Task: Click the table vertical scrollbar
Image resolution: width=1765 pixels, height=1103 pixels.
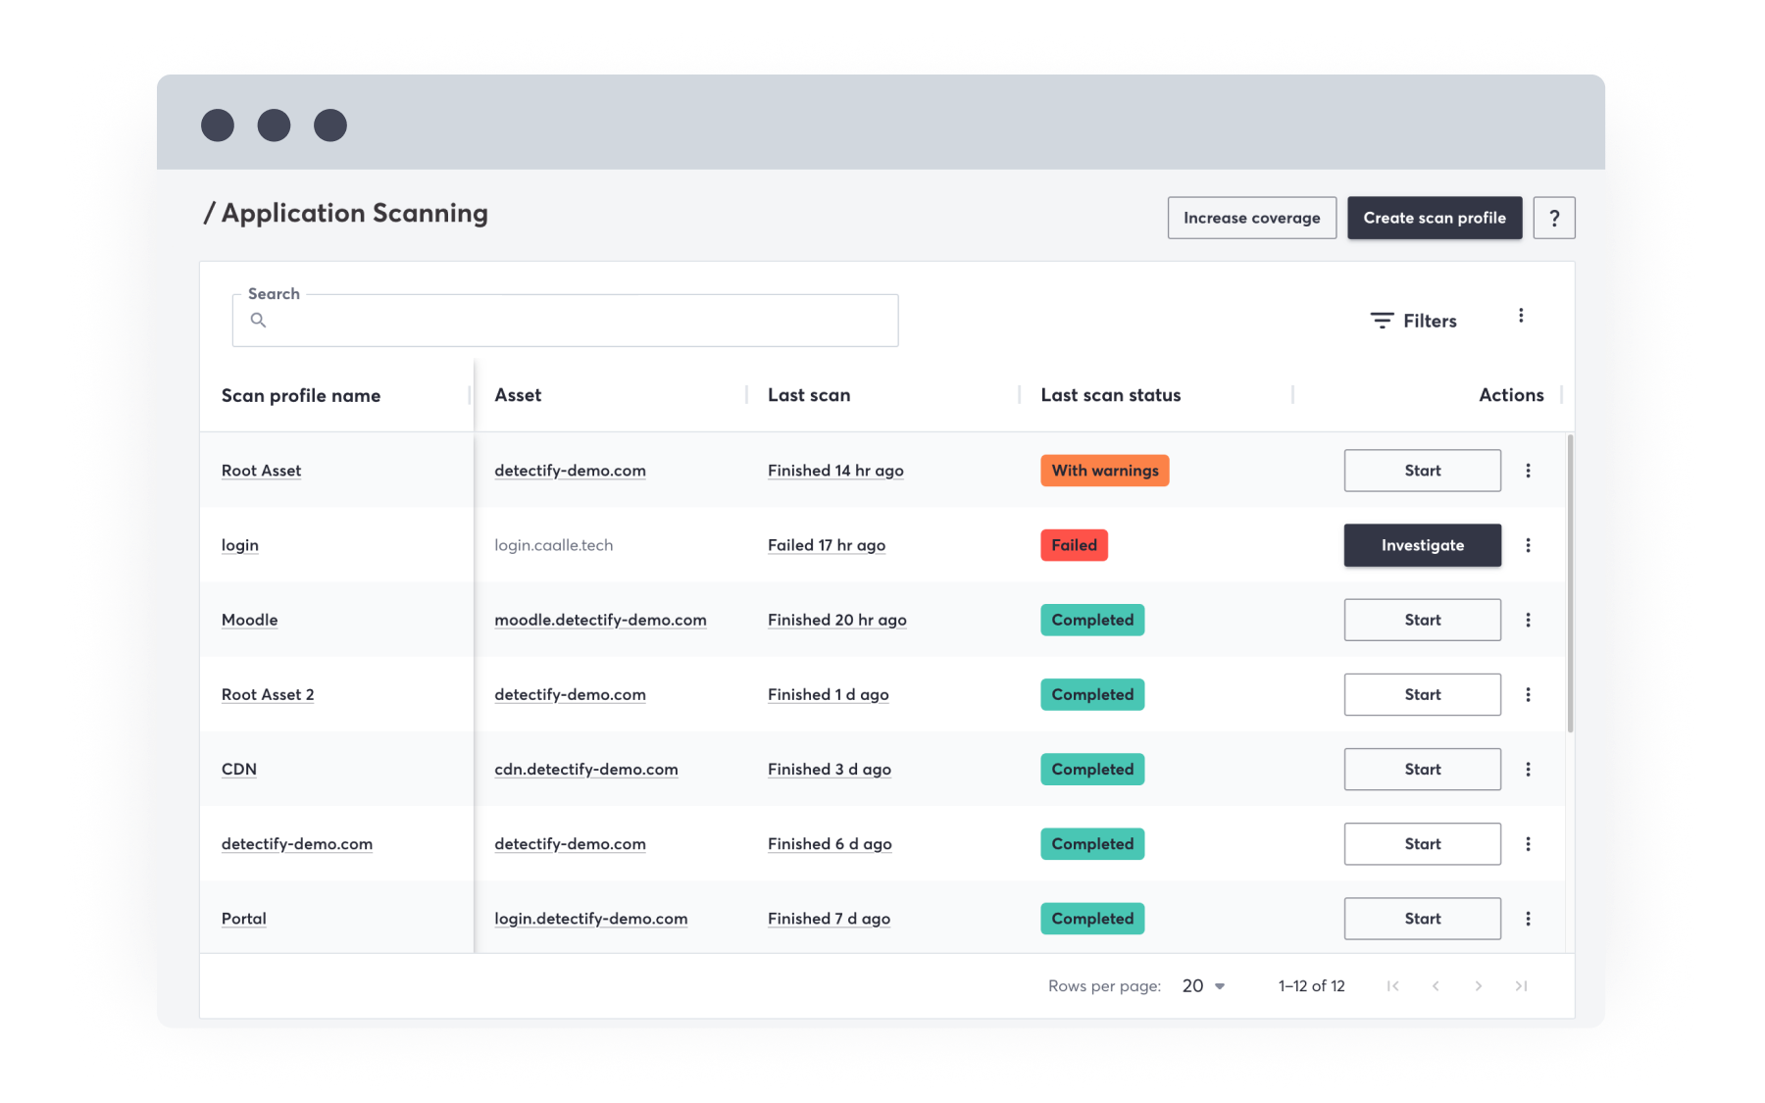Action: (1570, 583)
